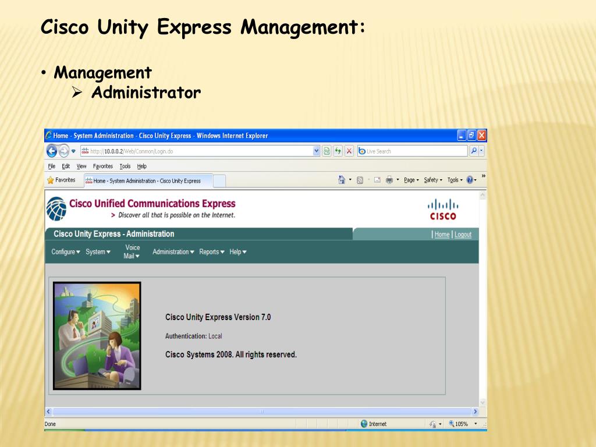Screen dimensions: 596x447
Task: Click the Cisco Unity Express Version 7.0 text
Action: pyautogui.click(x=218, y=317)
